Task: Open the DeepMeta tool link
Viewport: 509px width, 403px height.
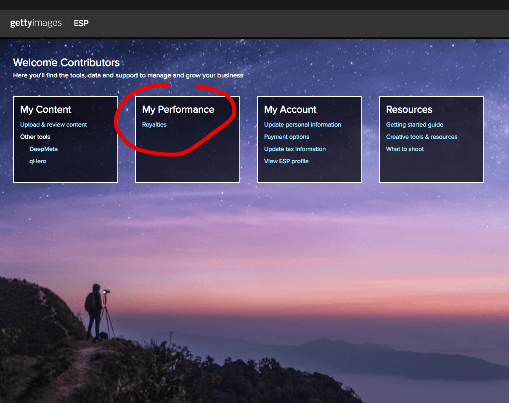Action: (x=43, y=149)
